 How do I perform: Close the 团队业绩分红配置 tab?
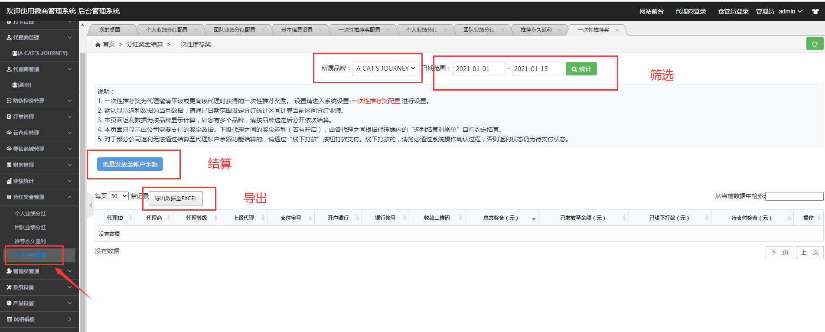pyautogui.click(x=263, y=30)
